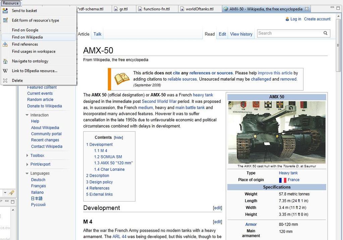Open the Resource menu
Image resolution: width=343 pixels, height=240 pixels.
[11, 3]
